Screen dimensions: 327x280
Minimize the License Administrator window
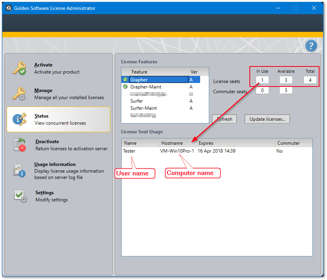[278, 8]
